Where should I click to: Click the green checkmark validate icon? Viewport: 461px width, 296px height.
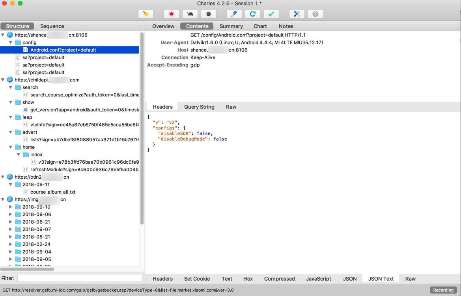tap(271, 14)
